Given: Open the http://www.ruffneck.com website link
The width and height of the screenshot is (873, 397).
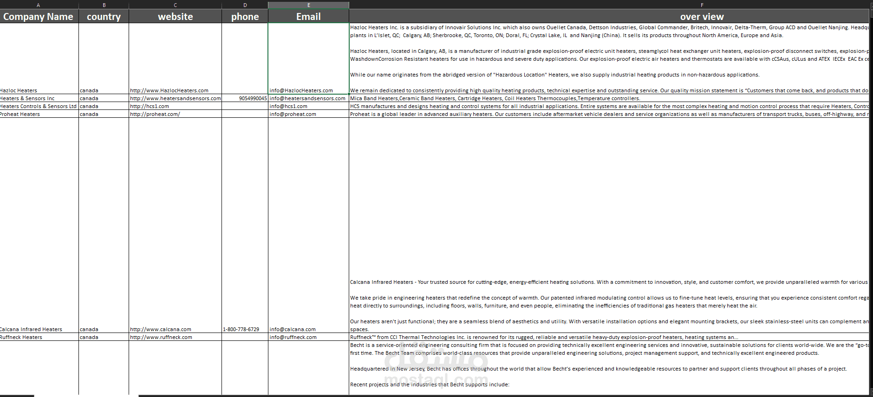Looking at the screenshot, I should pos(161,337).
